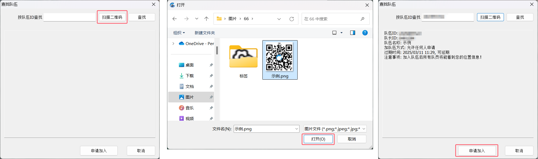Image resolution: width=538 pixels, height=159 pixels.
Task: Click 新建文件夹 in the toolbar
Action: click(205, 33)
